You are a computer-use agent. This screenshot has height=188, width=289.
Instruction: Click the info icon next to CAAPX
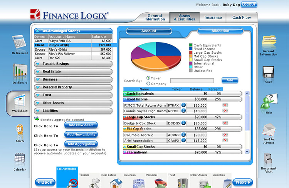(x=183, y=140)
